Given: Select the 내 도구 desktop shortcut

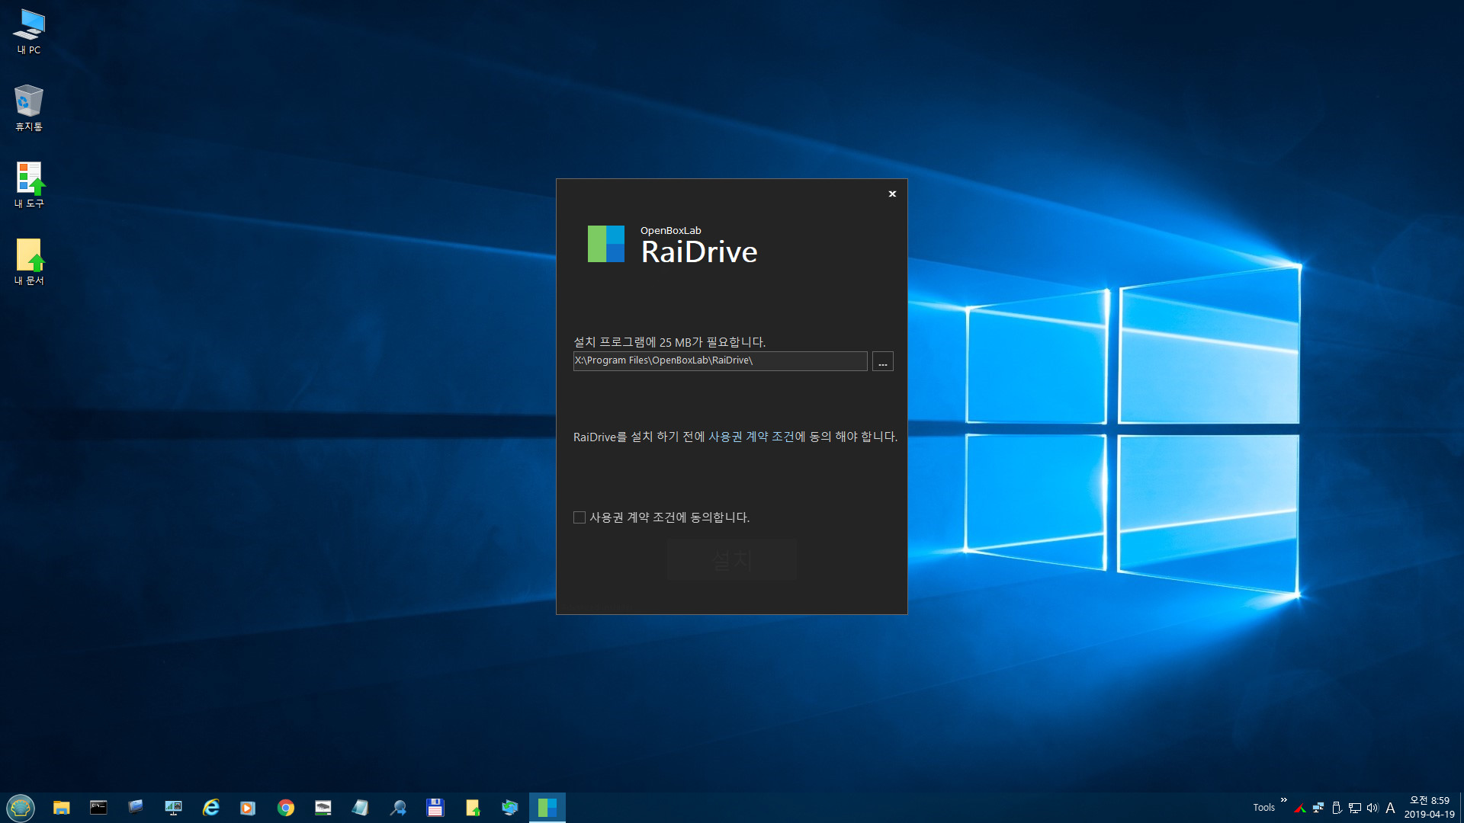Looking at the screenshot, I should coord(29,185).
